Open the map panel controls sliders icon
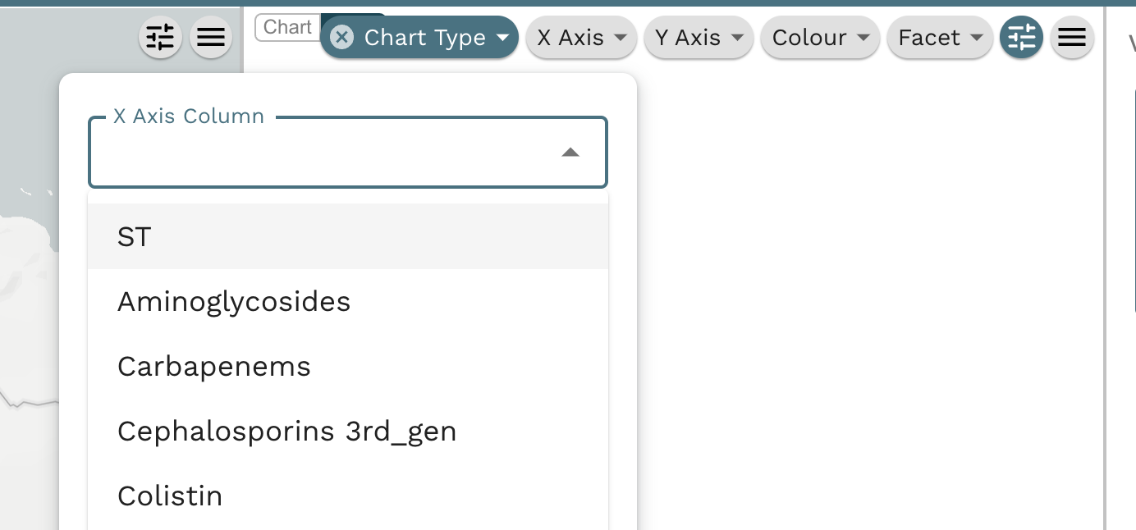 point(160,38)
